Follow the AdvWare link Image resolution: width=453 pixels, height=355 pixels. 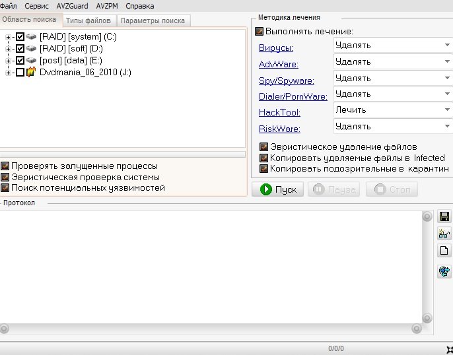(279, 64)
